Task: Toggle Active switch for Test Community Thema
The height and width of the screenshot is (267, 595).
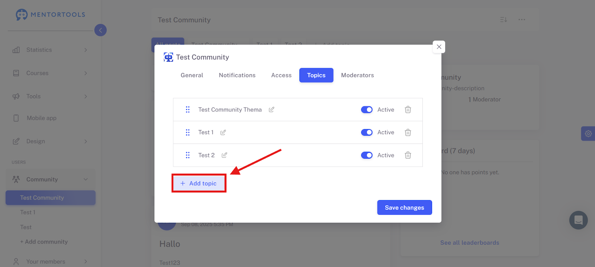Action: [x=367, y=110]
